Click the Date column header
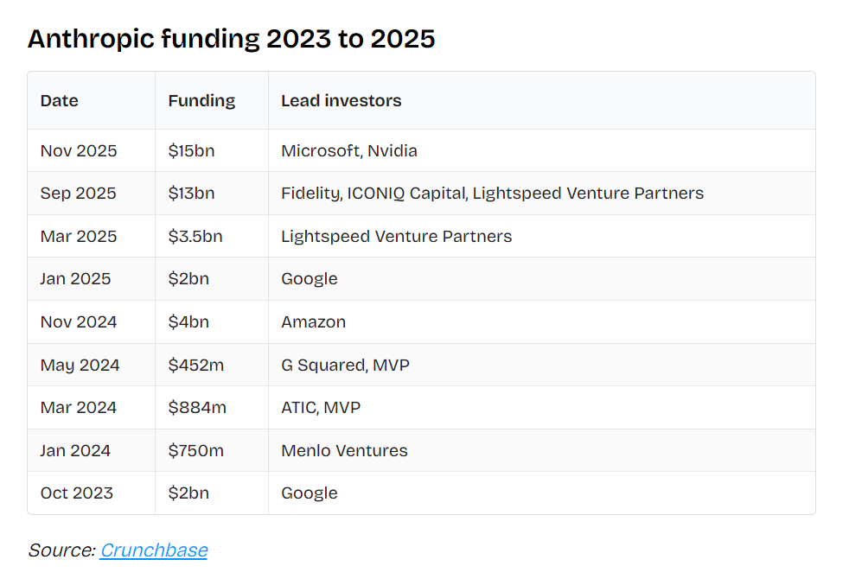Viewport: 849px width, 585px height. coord(59,100)
